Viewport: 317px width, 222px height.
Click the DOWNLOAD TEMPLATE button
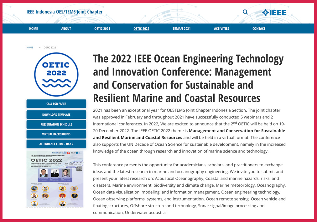[56, 115]
